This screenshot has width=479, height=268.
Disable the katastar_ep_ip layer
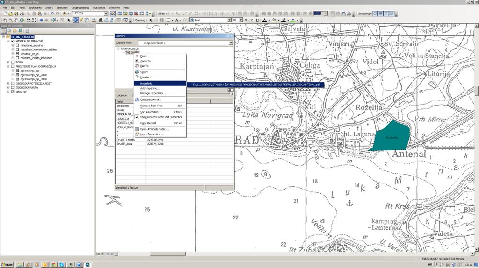pyautogui.click(x=17, y=54)
